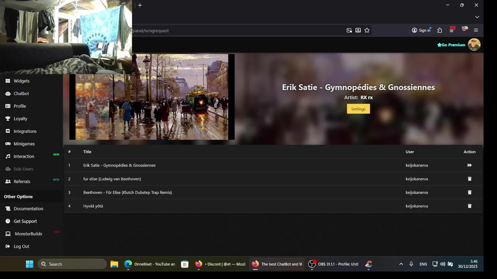Click the microphone tray icon
497x279 pixels.
click(x=411, y=264)
